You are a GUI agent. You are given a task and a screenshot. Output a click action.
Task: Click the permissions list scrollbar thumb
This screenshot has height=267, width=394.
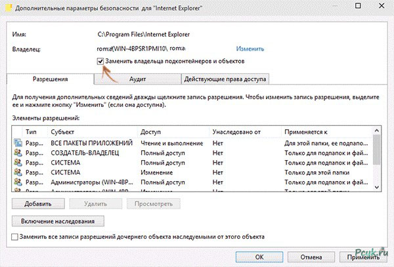point(377,150)
